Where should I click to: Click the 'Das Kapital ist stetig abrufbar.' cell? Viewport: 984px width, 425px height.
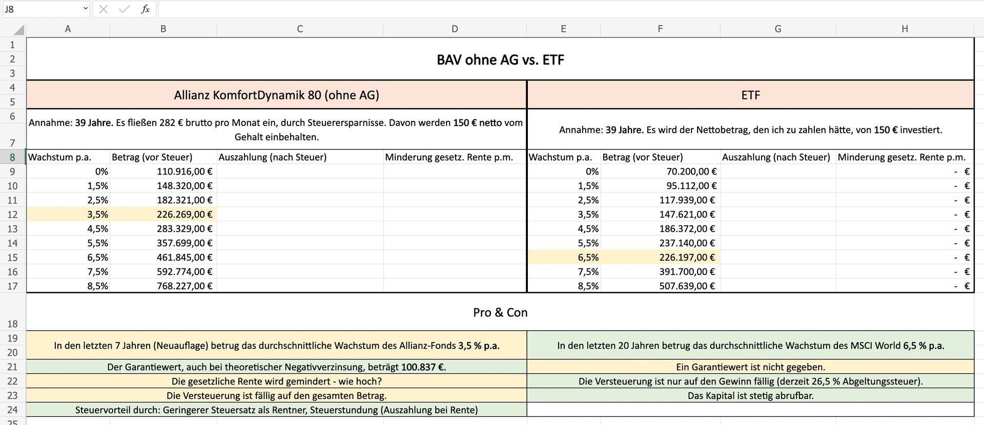point(750,396)
